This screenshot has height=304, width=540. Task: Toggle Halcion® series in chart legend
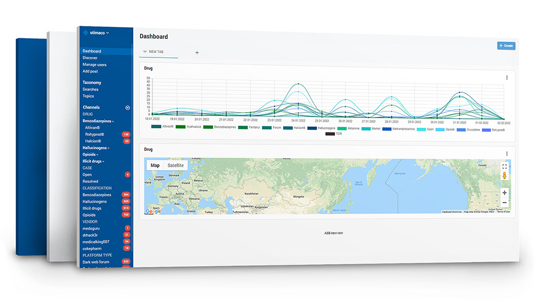coord(294,128)
